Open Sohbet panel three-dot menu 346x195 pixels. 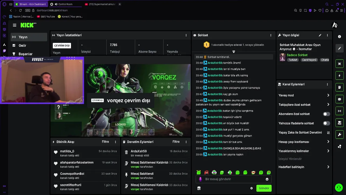(271, 35)
